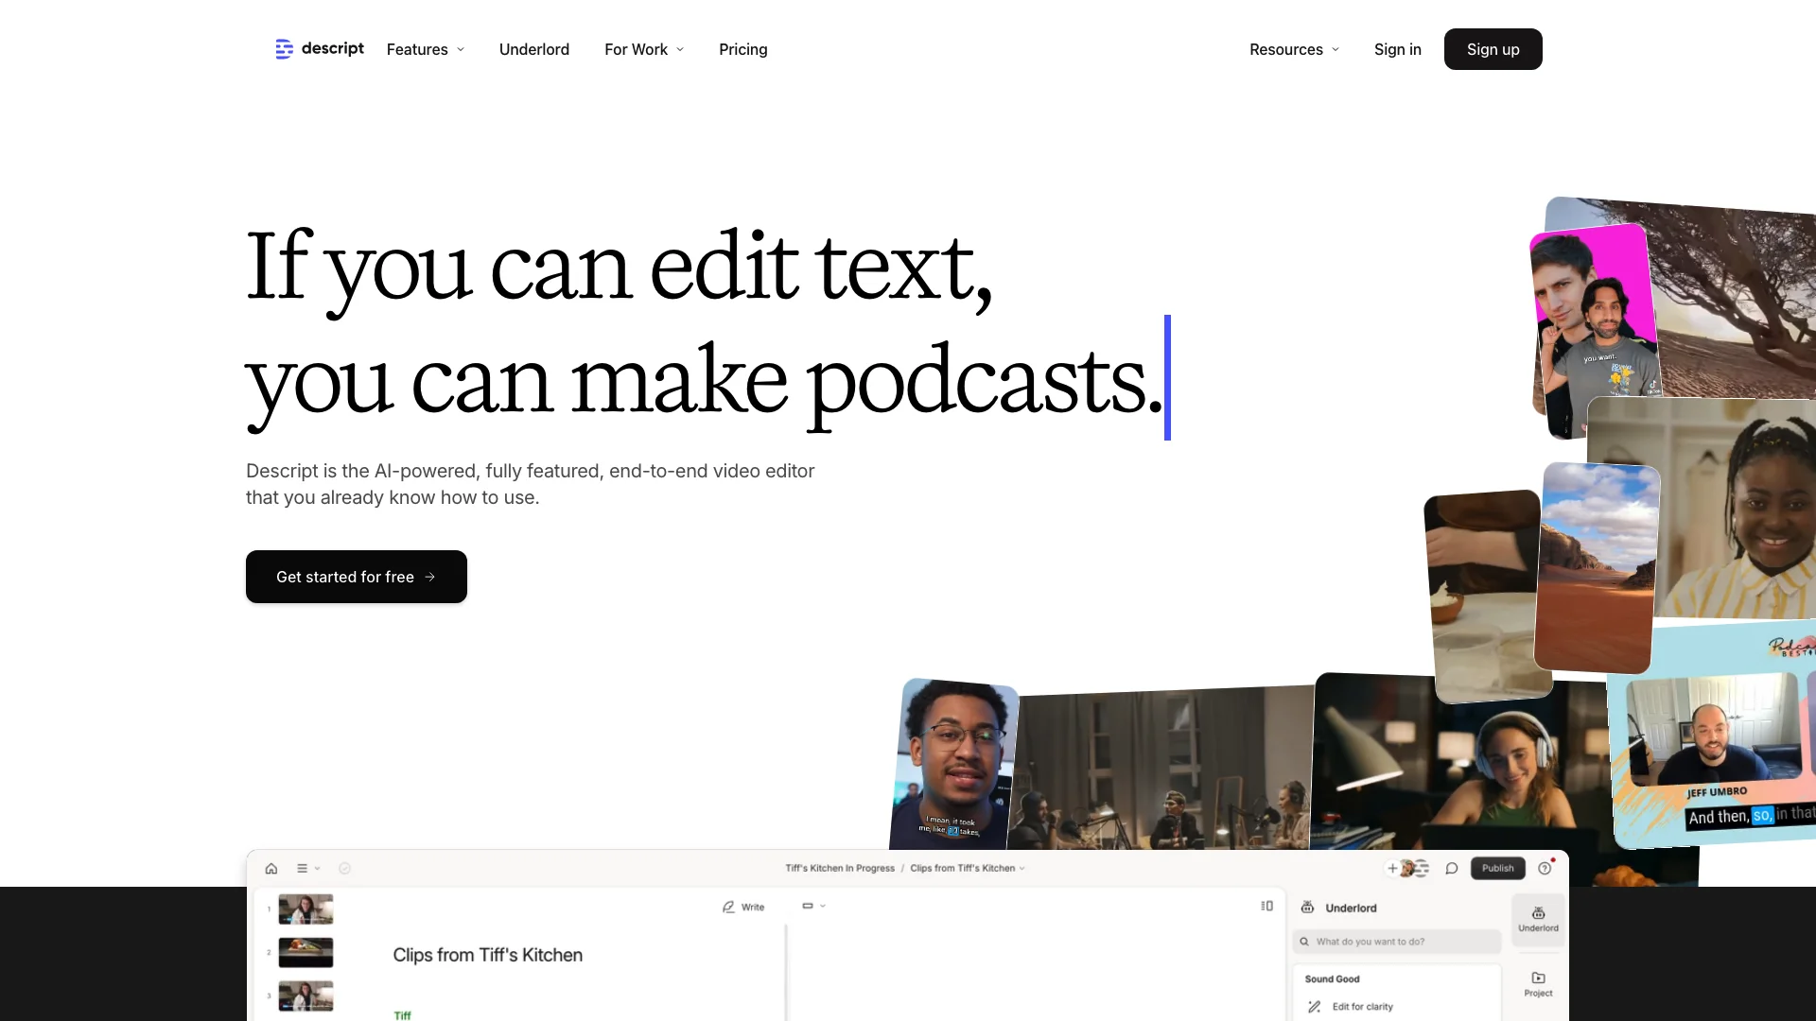Open the Underlord navigation link

[533, 48]
